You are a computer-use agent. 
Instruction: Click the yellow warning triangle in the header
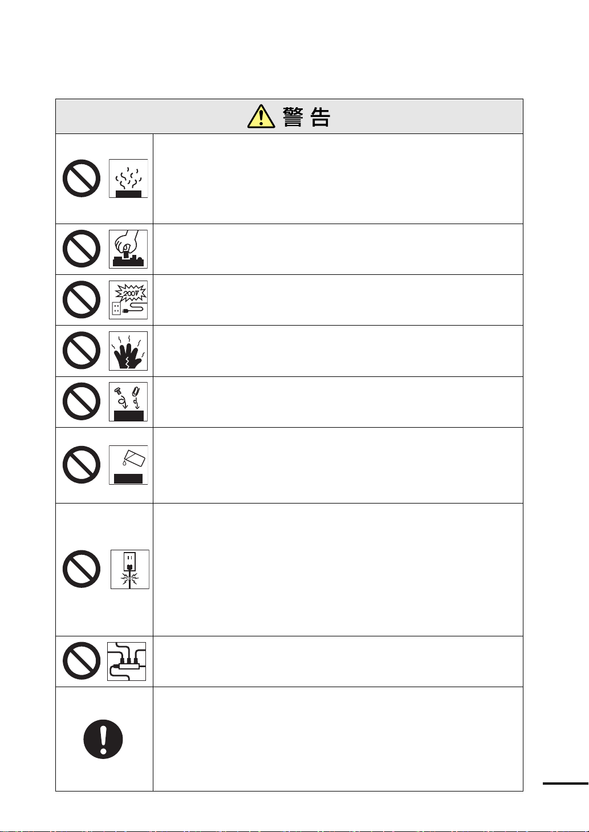(x=261, y=116)
